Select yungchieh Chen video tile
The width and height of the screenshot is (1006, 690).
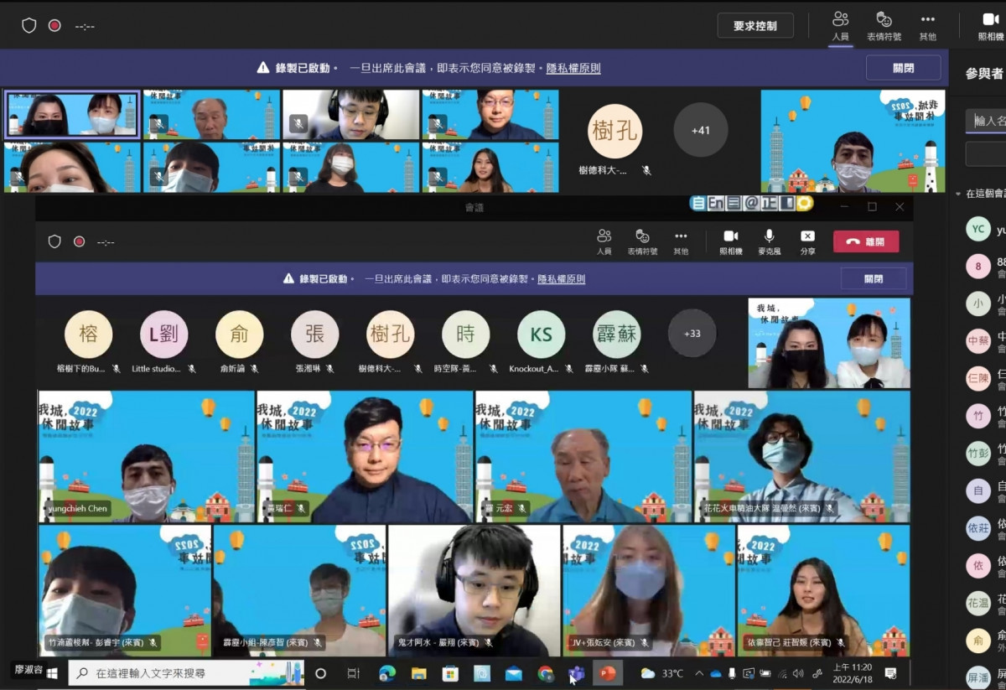[x=147, y=456]
